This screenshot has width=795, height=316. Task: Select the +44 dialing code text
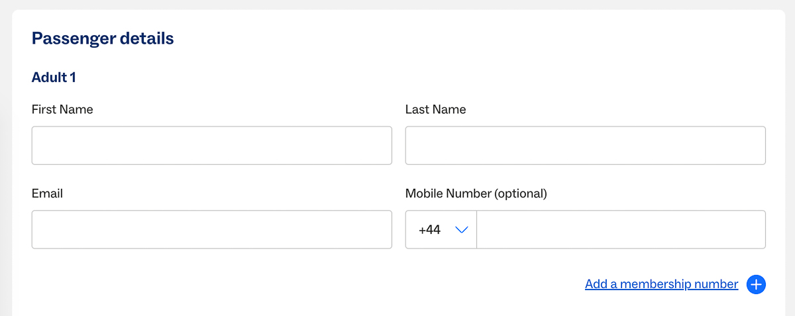click(x=429, y=230)
